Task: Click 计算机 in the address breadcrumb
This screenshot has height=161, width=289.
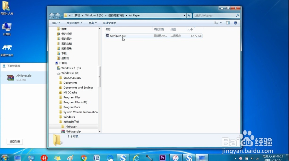Action: (x=76, y=16)
